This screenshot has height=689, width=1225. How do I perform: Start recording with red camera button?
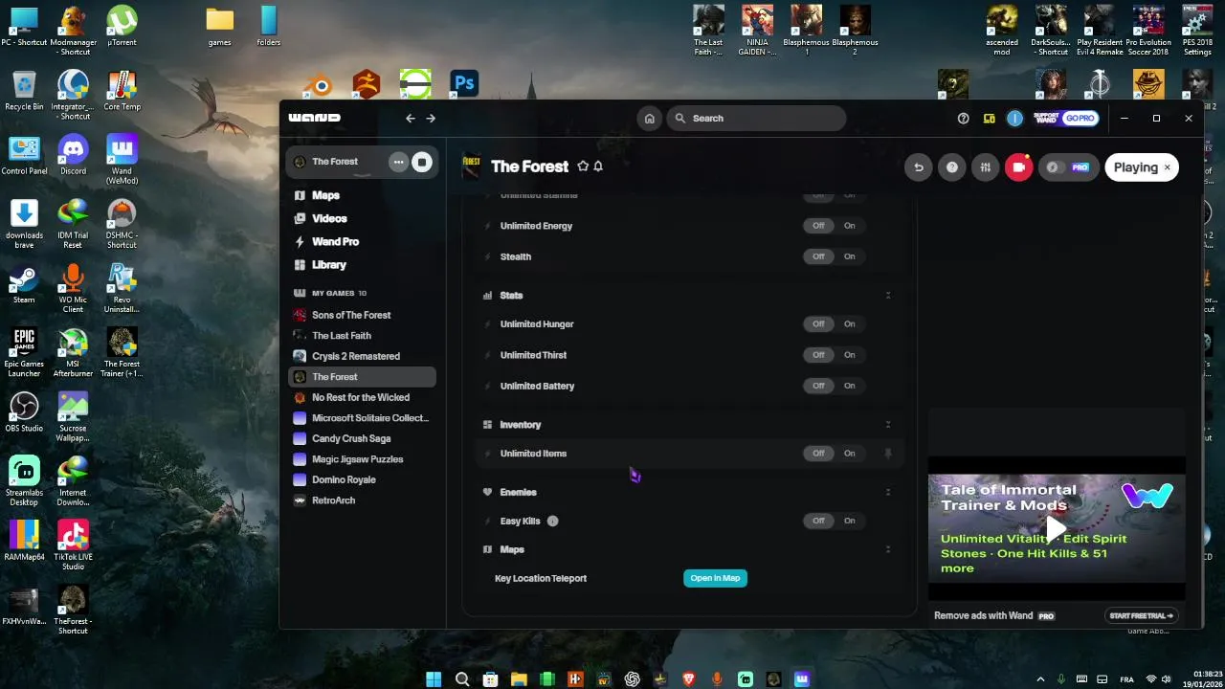click(x=1019, y=167)
